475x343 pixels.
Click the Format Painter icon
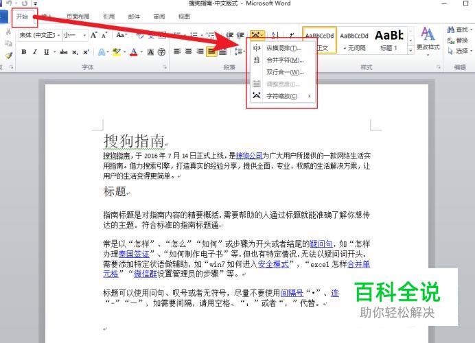tap(9, 56)
